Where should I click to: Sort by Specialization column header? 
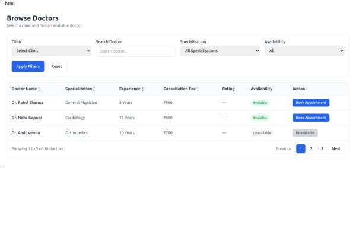(80, 89)
